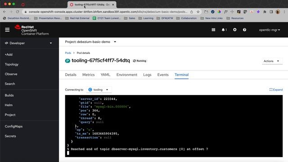This screenshot has width=288, height=162.
Task: Open the help question mark icon
Action: point(244,30)
